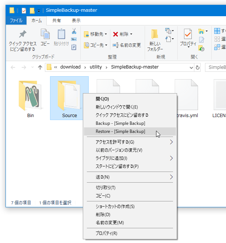This screenshot has height=243, width=226.
Task: Click download in the address path
Action: pyautogui.click(x=70, y=67)
